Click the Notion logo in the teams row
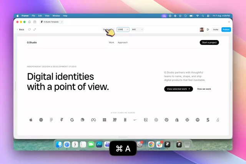246x164 pixels. (x=146, y=120)
